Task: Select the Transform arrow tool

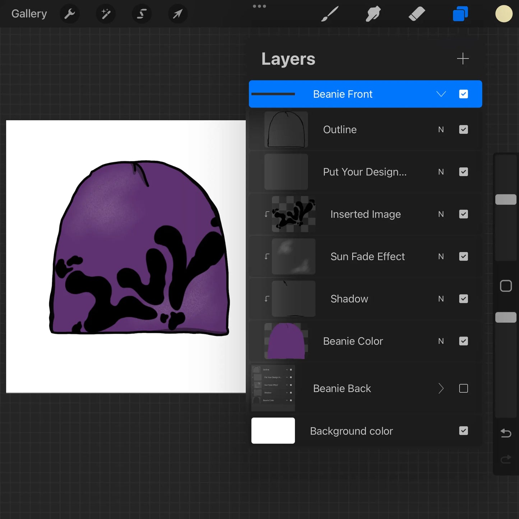Action: click(177, 14)
